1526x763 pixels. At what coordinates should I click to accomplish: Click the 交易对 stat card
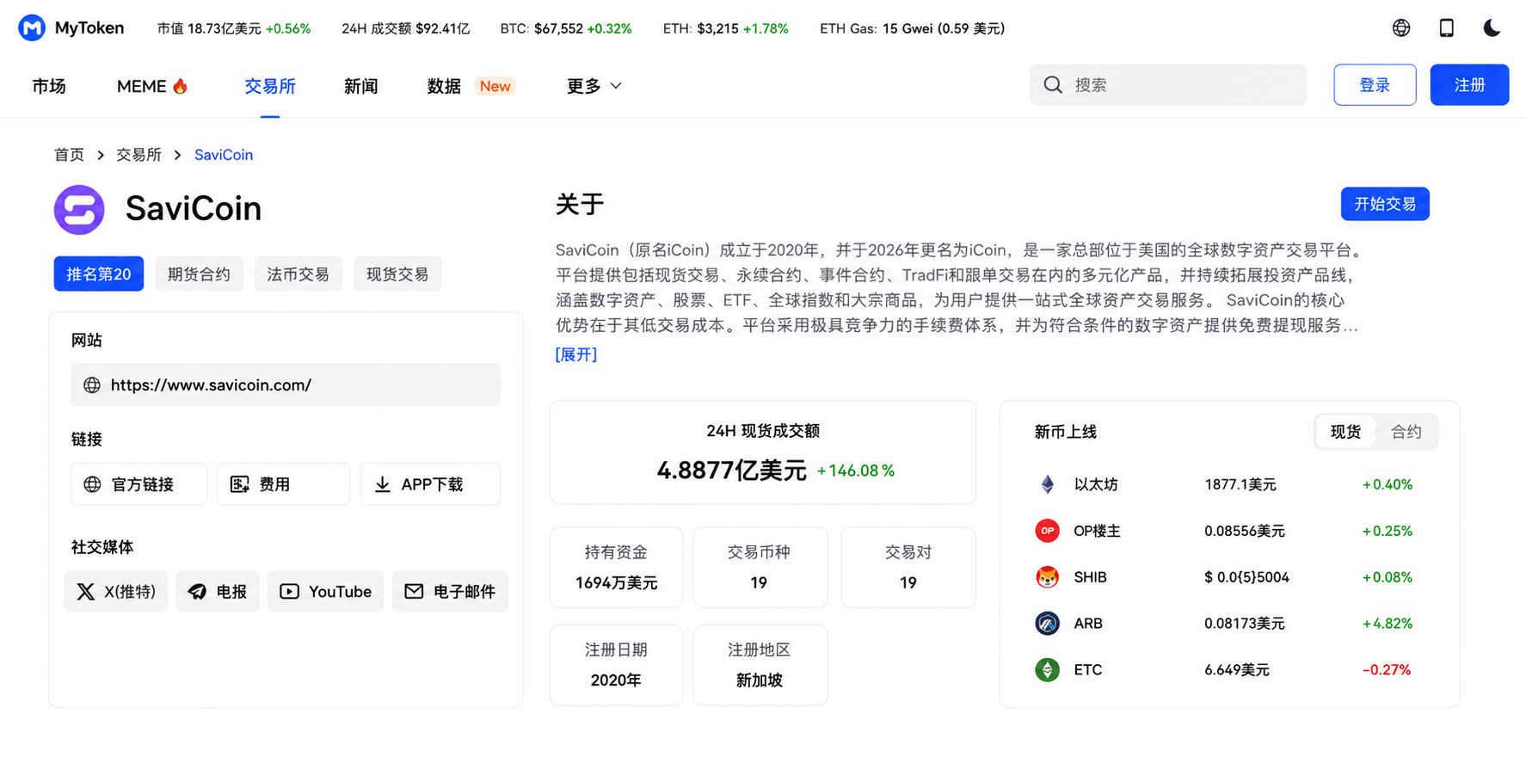(908, 568)
